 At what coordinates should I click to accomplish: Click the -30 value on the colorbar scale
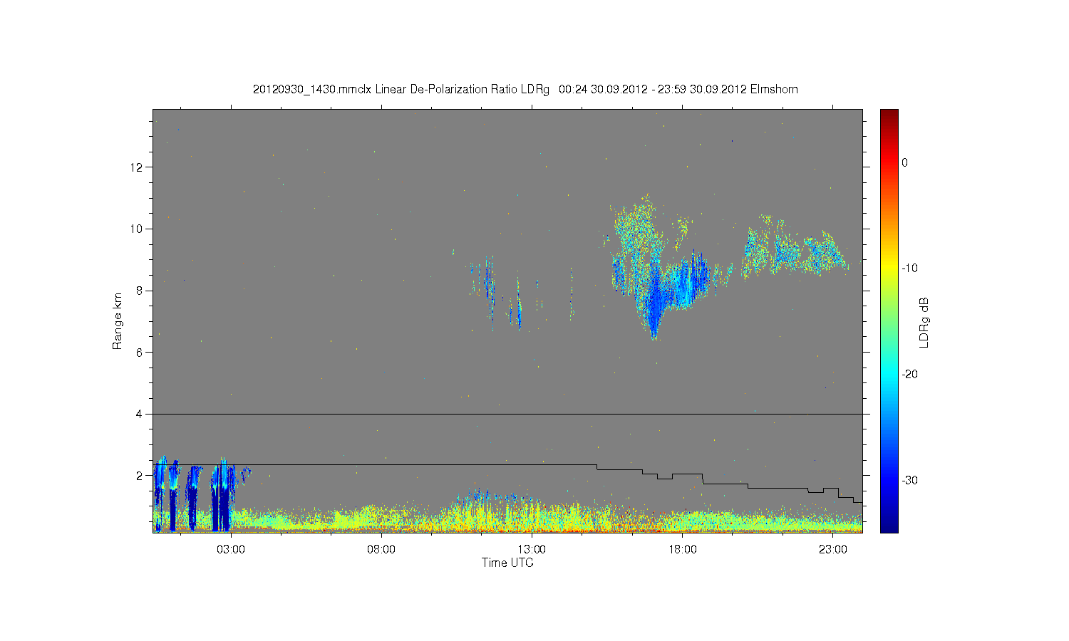click(x=910, y=480)
